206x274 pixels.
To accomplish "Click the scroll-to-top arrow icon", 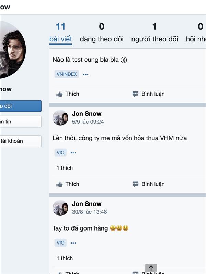I will click(x=151, y=268).
